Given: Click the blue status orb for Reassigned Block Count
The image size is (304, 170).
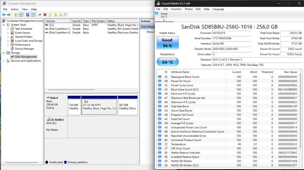Looking at the screenshot, I should pyautogui.click(x=160, y=77).
